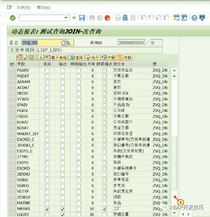Click the 查询ID field 2000000083
Viewport: 210px width, 217px height.
tap(131, 43)
